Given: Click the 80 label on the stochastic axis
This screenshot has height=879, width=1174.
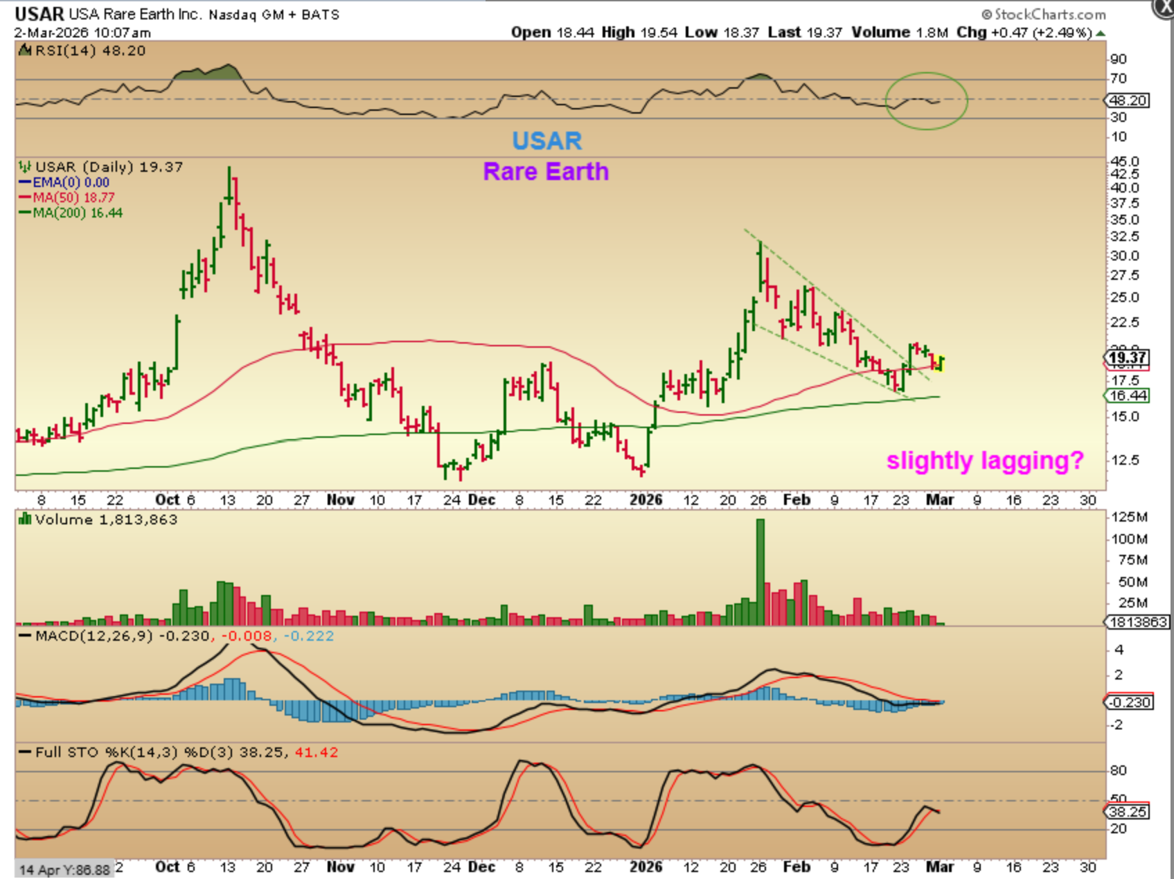Looking at the screenshot, I should tap(1119, 770).
